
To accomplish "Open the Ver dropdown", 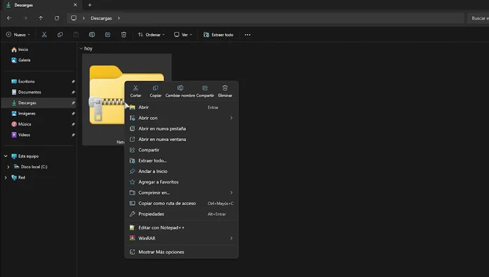I will [x=183, y=35].
